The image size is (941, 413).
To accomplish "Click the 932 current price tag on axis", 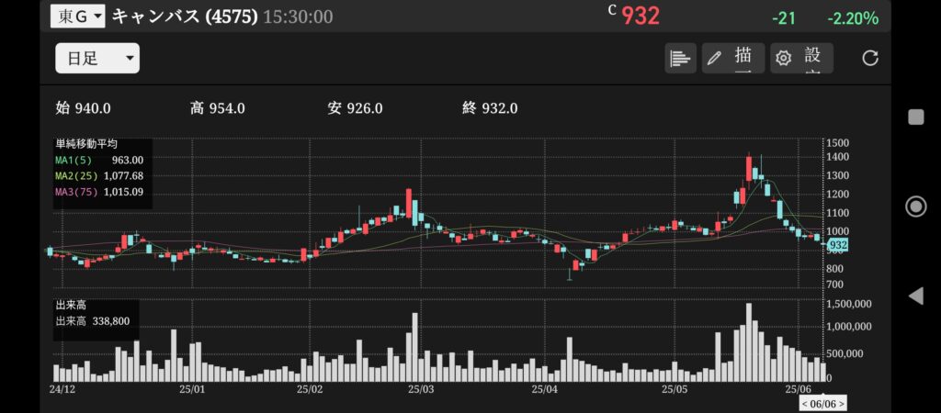I will [x=837, y=245].
